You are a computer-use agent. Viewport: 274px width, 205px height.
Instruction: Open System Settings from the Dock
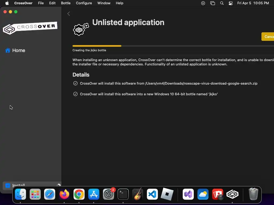(x=108, y=194)
